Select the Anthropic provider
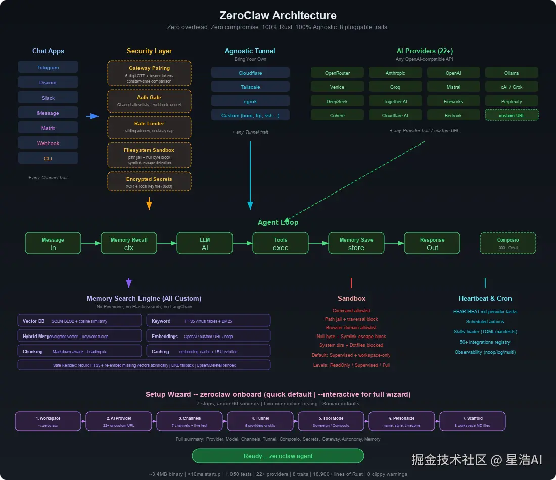Image resolution: width=556 pixels, height=480 pixels. [x=395, y=72]
